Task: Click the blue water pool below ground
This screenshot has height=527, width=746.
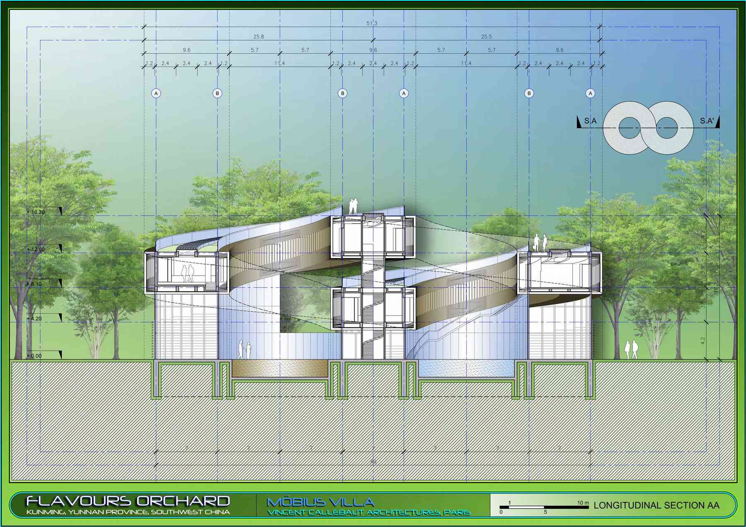Action: click(466, 368)
